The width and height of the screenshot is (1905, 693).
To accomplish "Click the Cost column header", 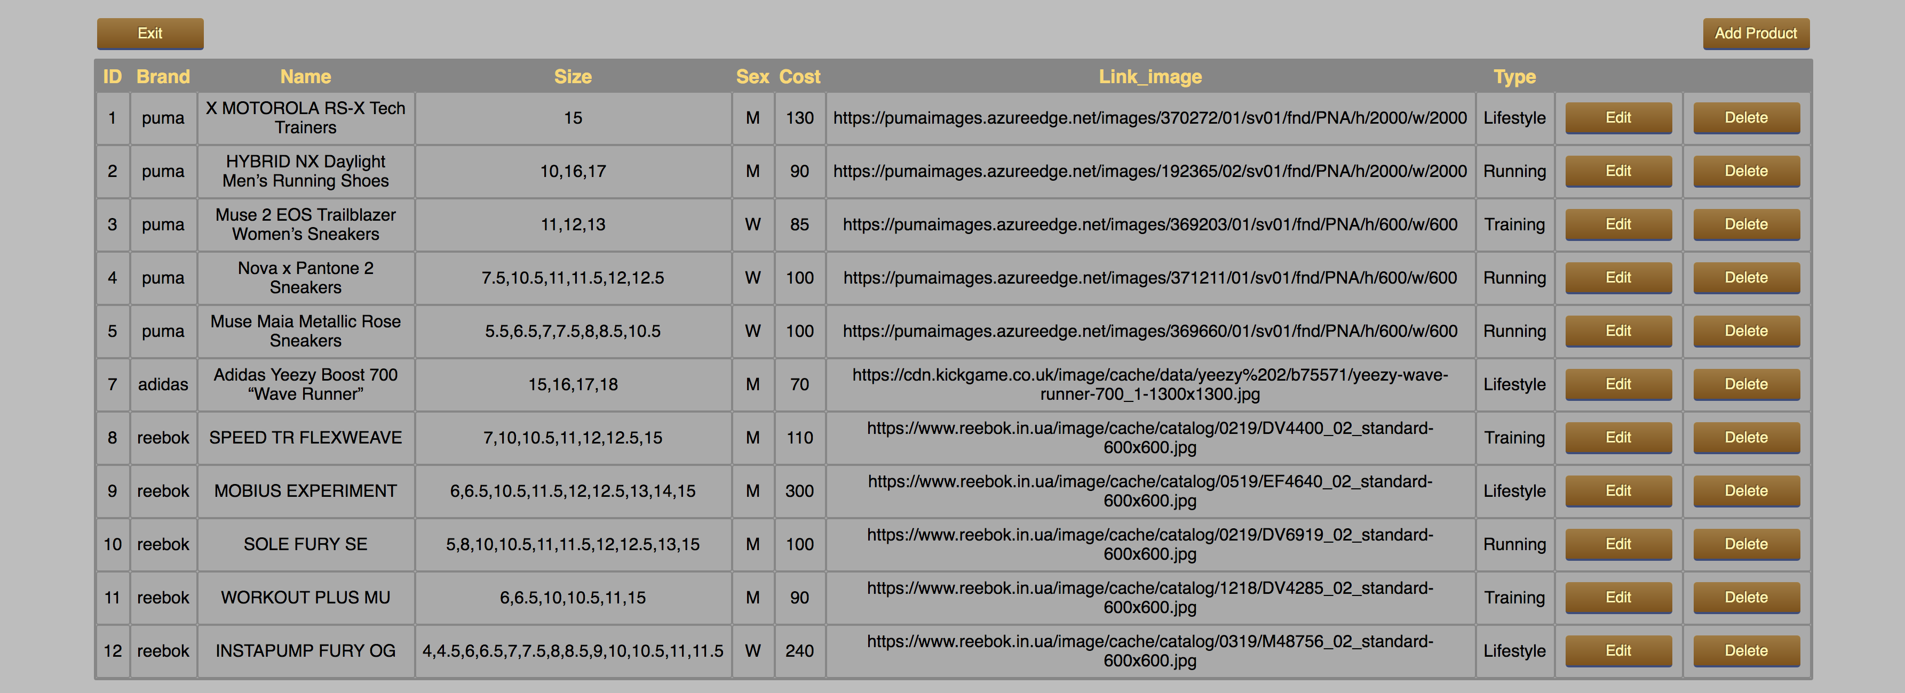I will point(799,77).
